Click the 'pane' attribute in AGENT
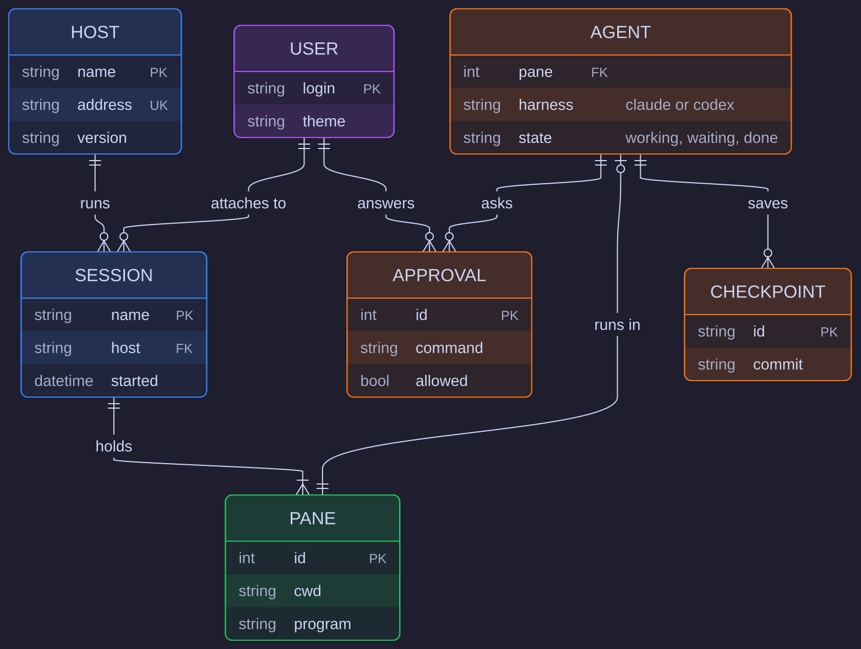The image size is (861, 649). [536, 72]
